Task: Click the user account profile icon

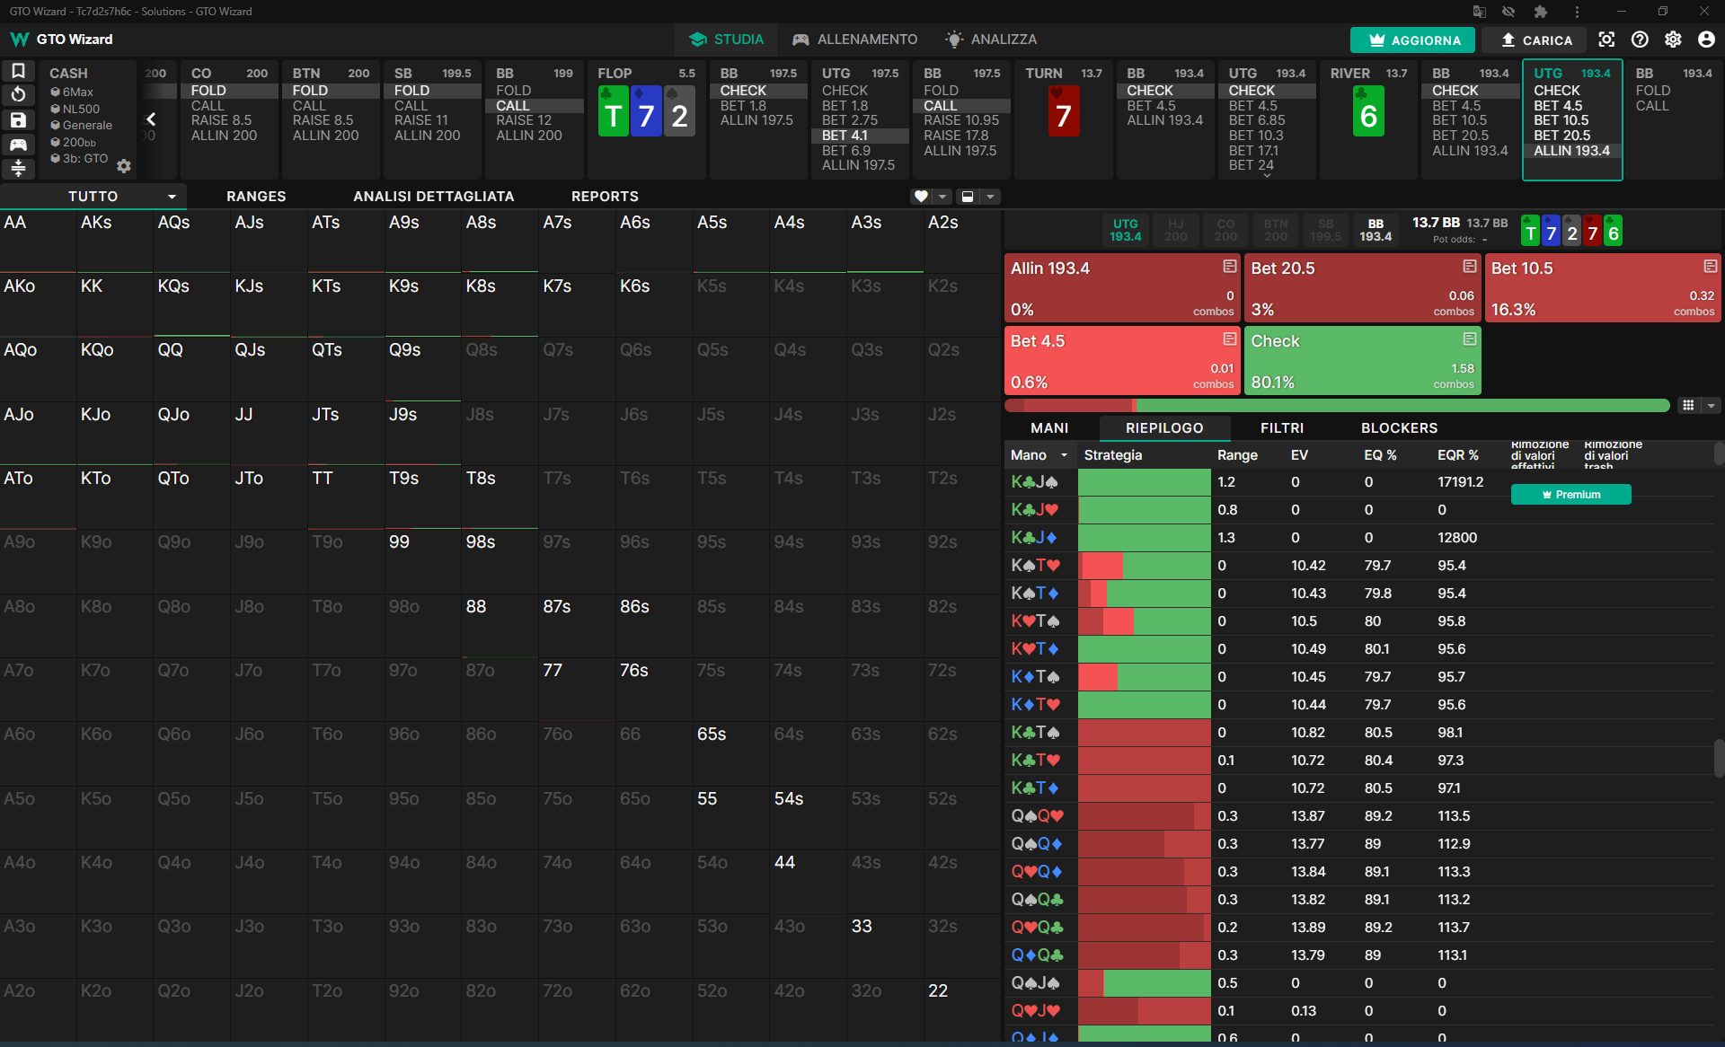Action: pos(1706,40)
